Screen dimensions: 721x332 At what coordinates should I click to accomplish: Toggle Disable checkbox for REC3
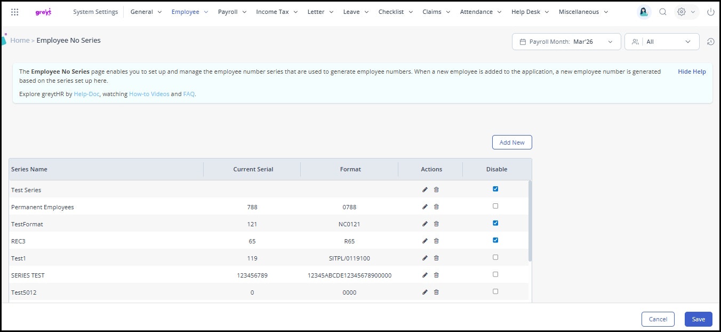coord(495,240)
